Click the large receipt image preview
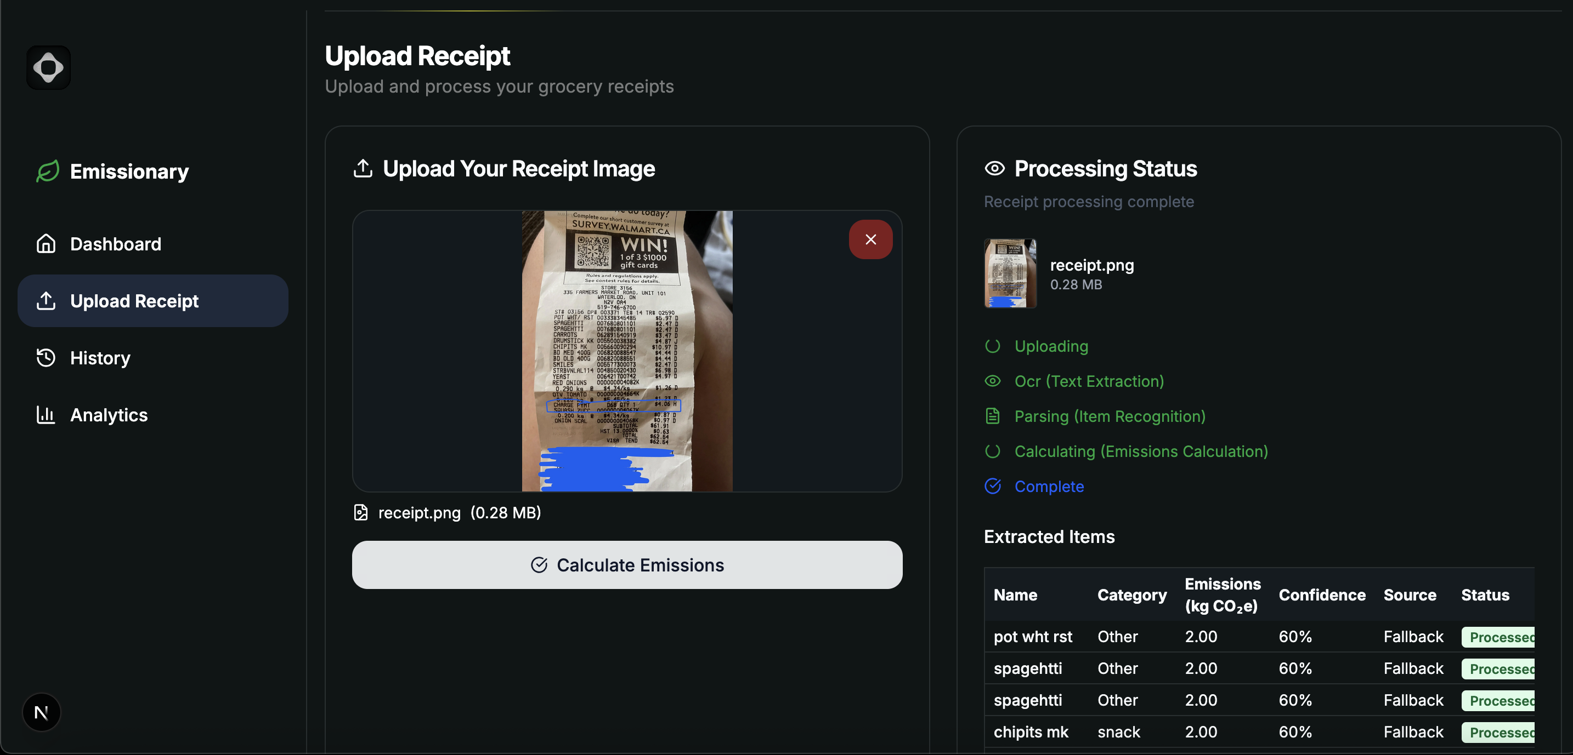Image resolution: width=1573 pixels, height=755 pixels. coord(626,351)
